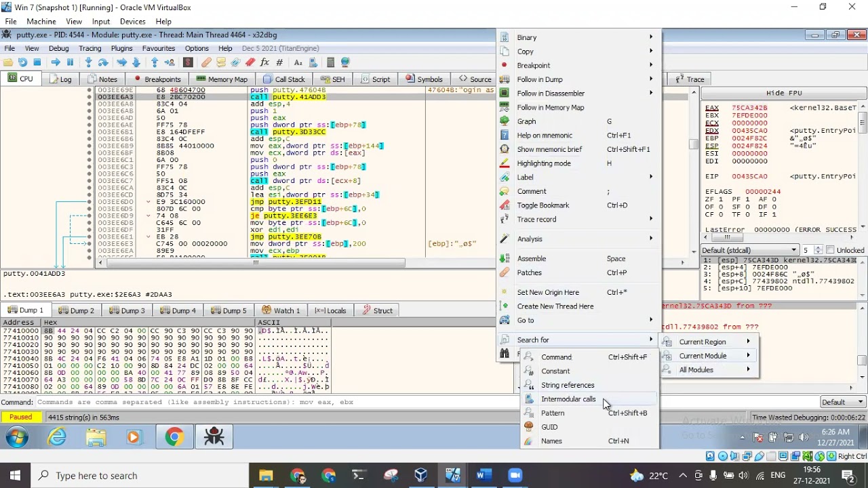Click the x64dbg bug icon in guest taskbar
Viewport: 868px width, 488px height.
coord(214,437)
